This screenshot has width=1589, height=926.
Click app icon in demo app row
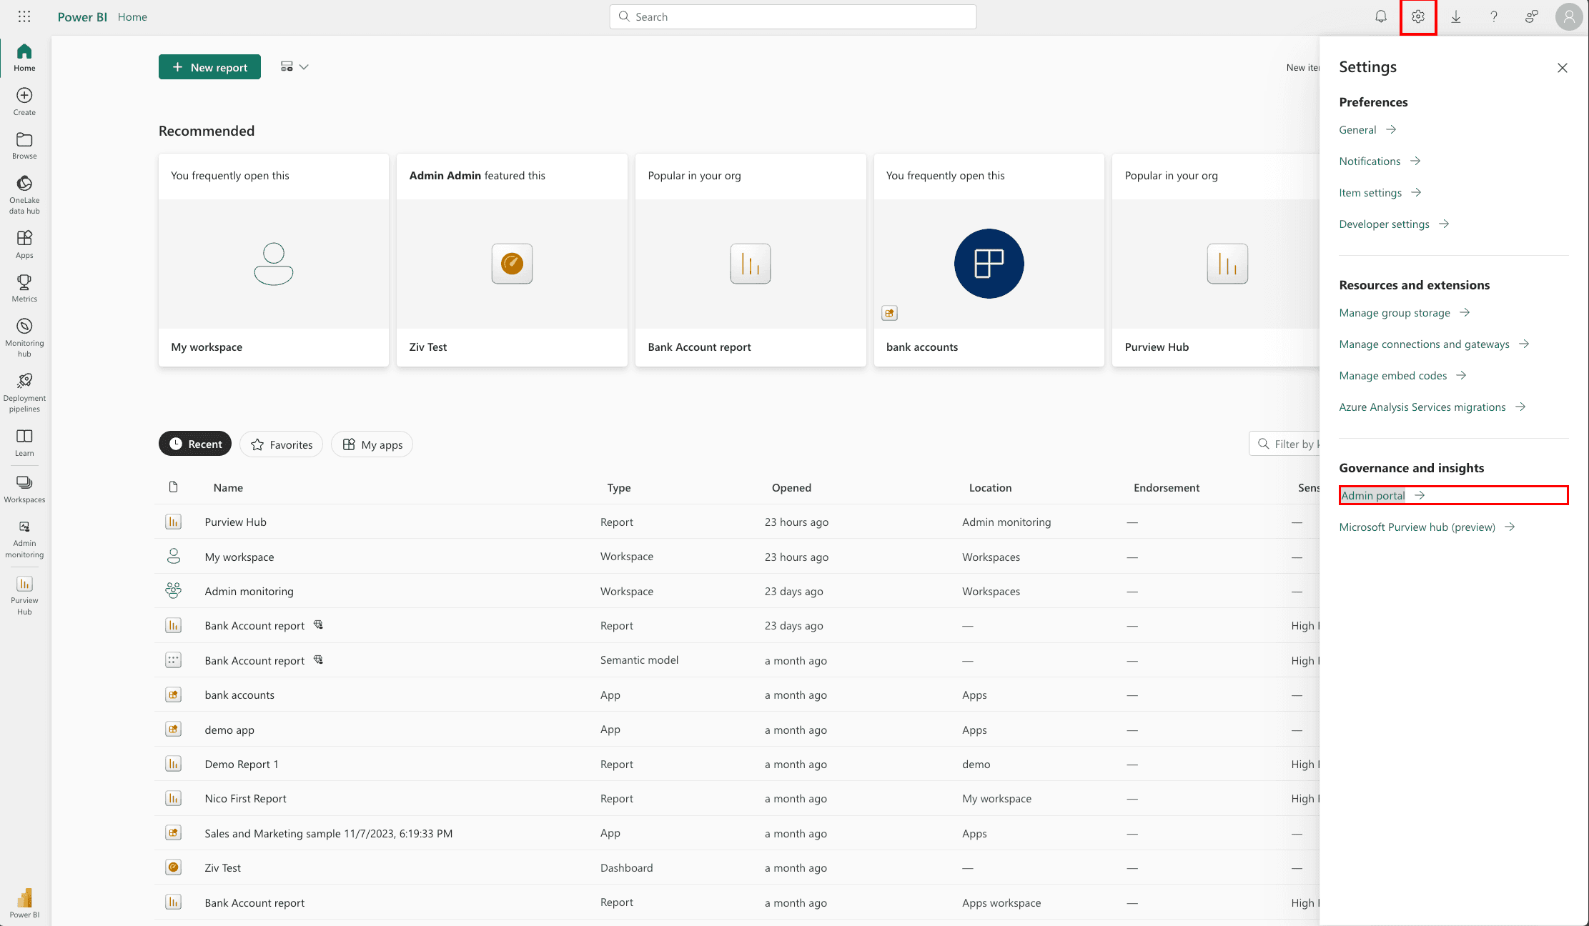click(x=173, y=730)
